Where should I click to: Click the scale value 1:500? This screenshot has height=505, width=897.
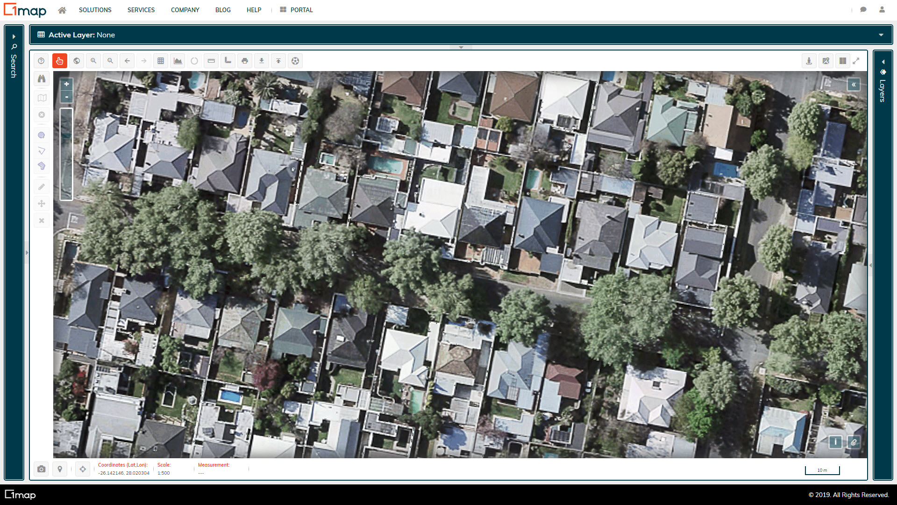click(164, 473)
